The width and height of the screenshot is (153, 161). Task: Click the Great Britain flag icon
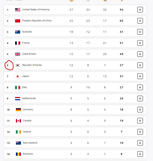(x=18, y=54)
